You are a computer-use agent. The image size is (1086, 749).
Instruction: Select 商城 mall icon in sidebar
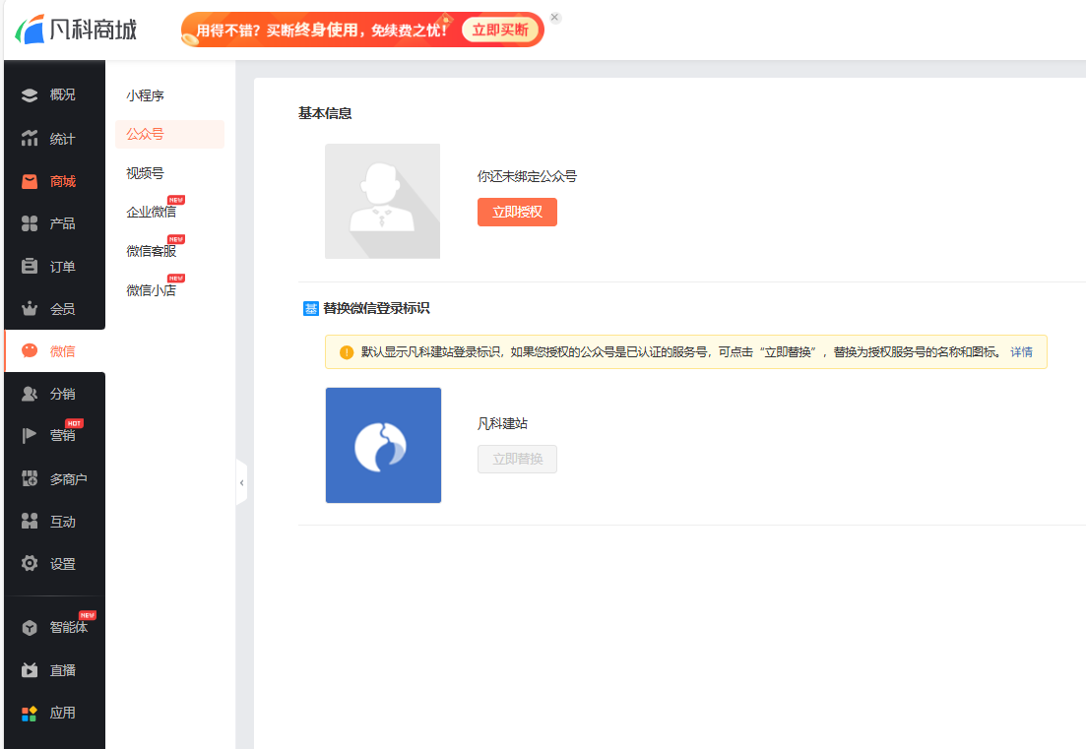[30, 181]
